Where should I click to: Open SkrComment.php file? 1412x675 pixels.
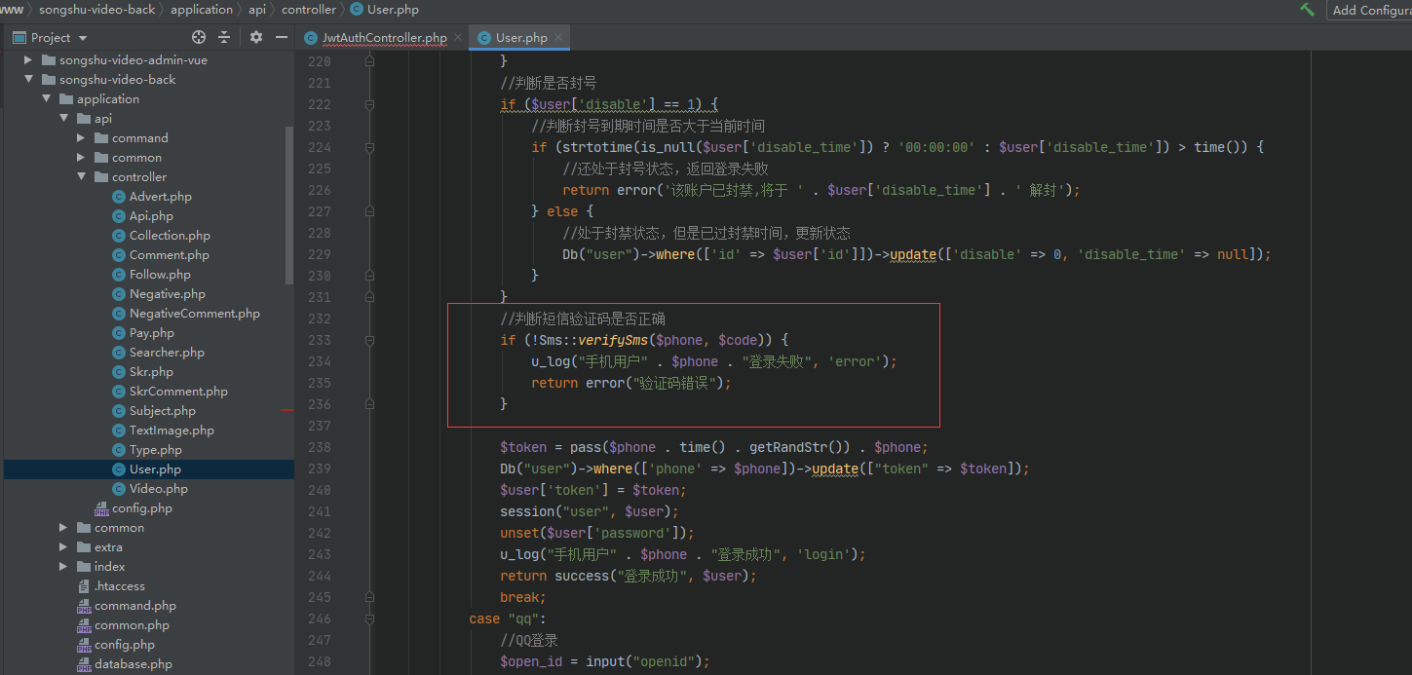(178, 392)
